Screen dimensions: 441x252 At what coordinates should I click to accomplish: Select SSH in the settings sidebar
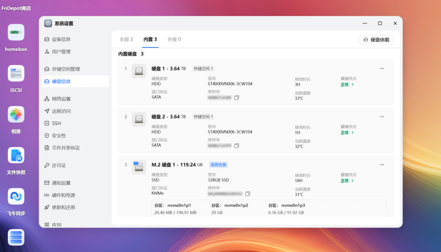(56, 123)
